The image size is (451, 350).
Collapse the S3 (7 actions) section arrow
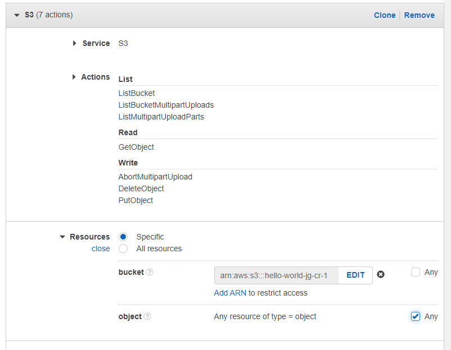pos(16,15)
